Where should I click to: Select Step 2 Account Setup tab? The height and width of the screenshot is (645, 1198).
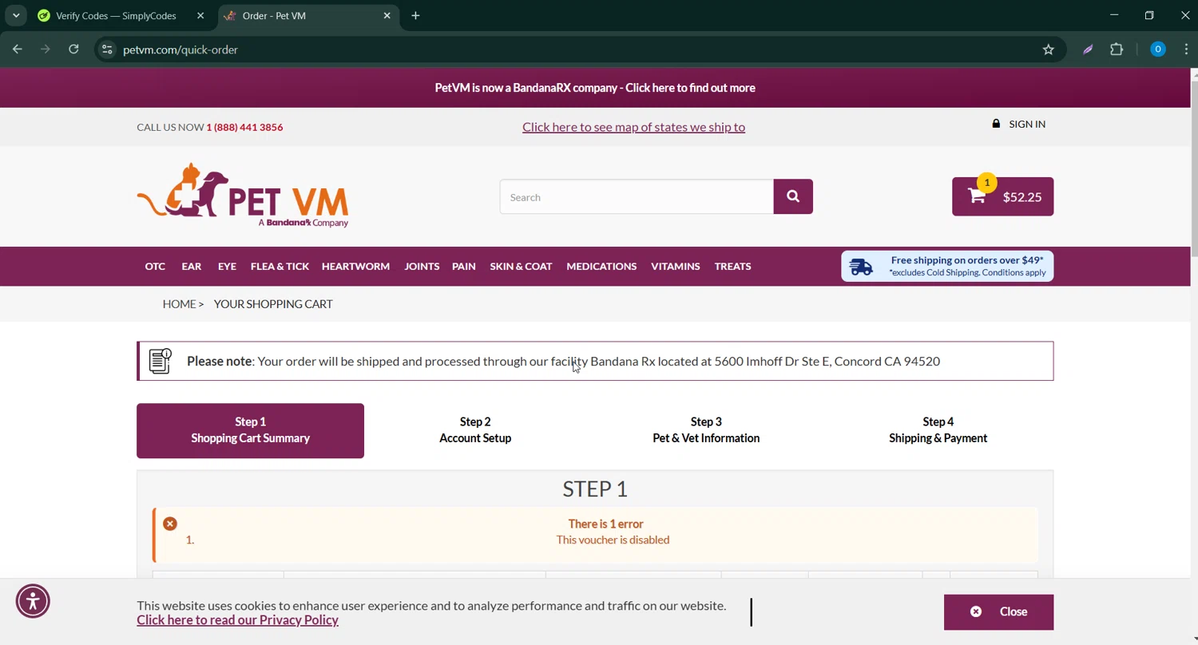475,429
